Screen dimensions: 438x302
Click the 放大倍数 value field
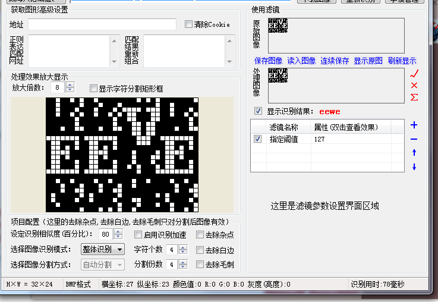(x=58, y=87)
